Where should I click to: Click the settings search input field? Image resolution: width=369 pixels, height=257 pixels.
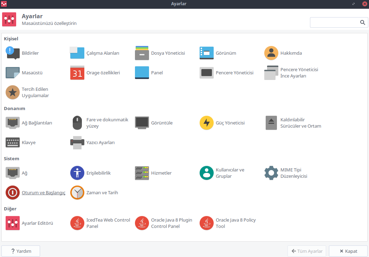[334, 22]
